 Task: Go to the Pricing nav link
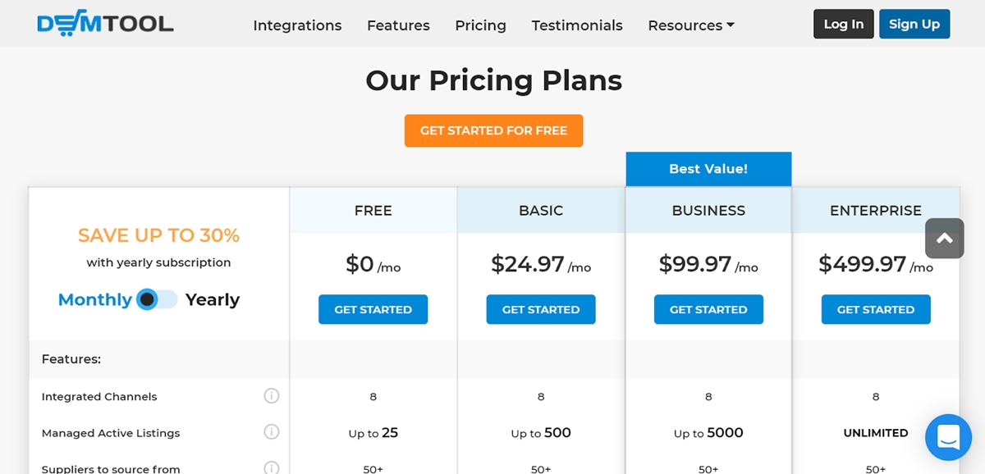tap(480, 25)
